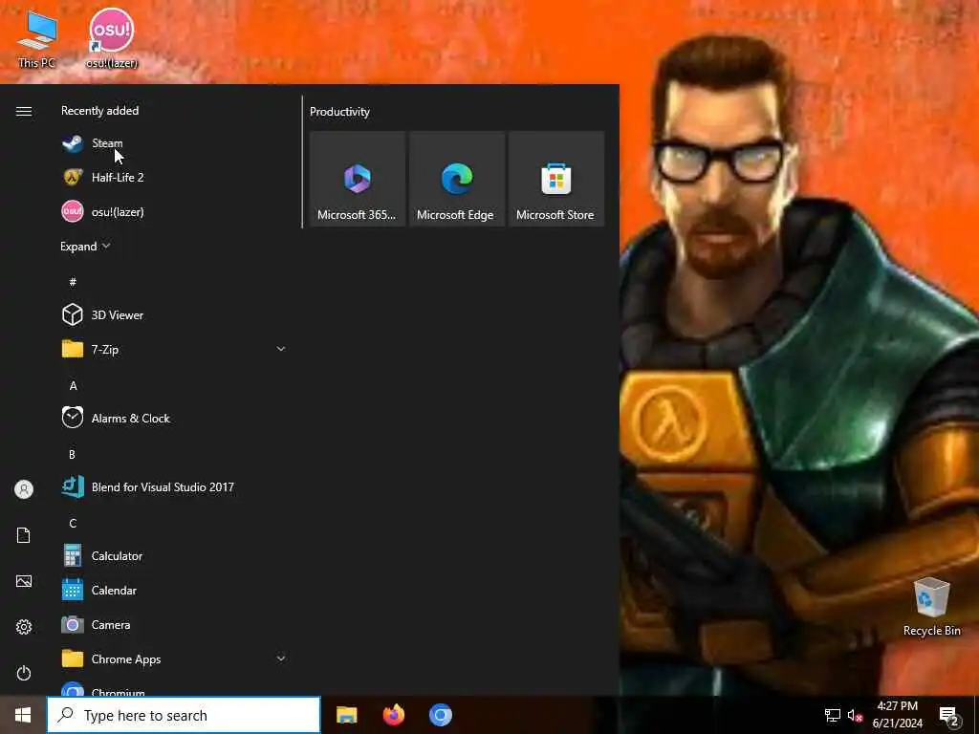Select the osu!(lazer) desktop shortcut
This screenshot has width=979, height=734.
tap(112, 37)
